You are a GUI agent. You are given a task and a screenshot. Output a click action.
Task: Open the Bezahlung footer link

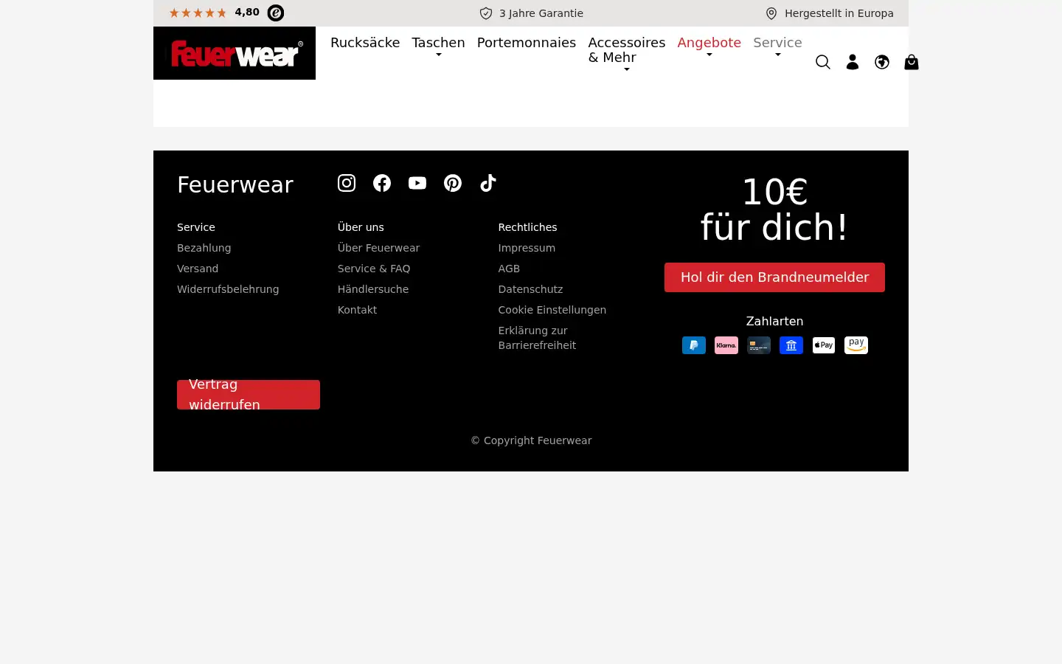204,248
